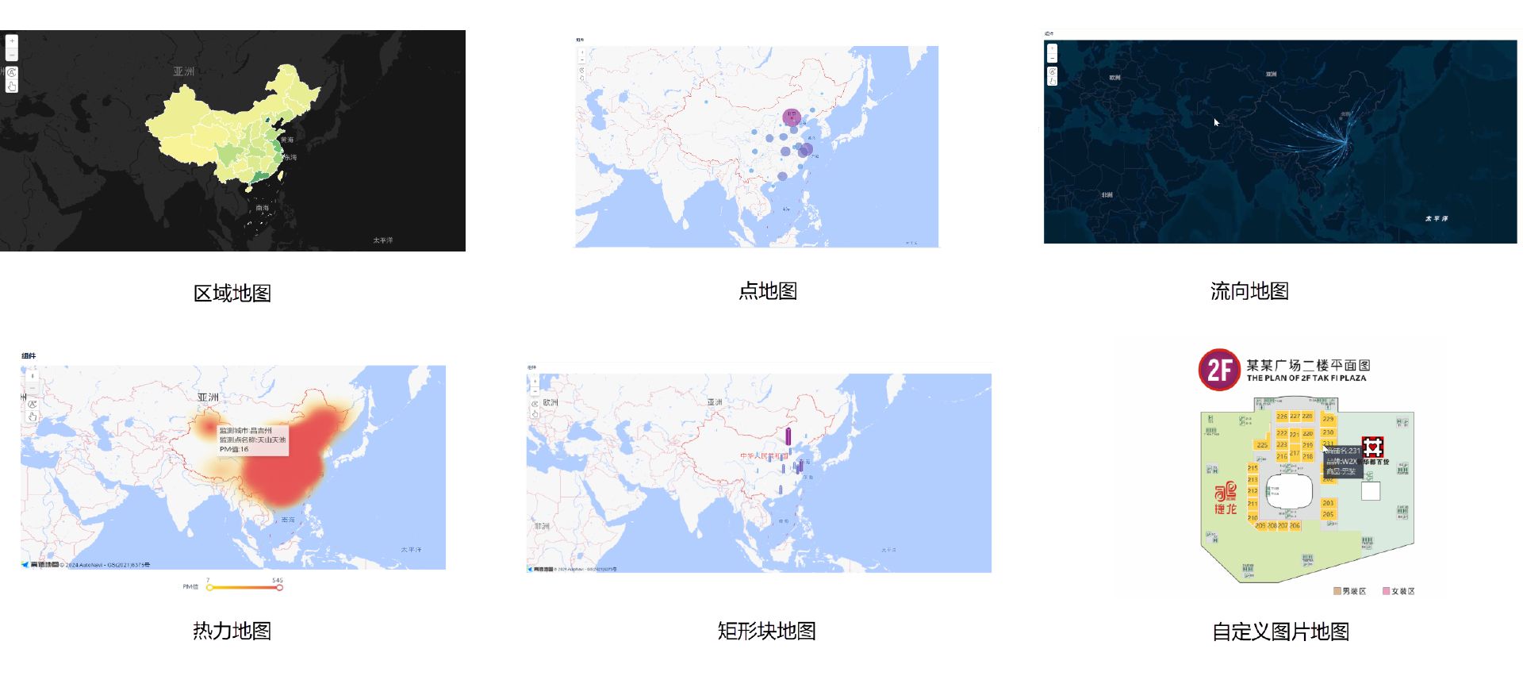Adjust the PM legend maximum handle at 545
The image size is (1523, 695).
pyautogui.click(x=279, y=588)
